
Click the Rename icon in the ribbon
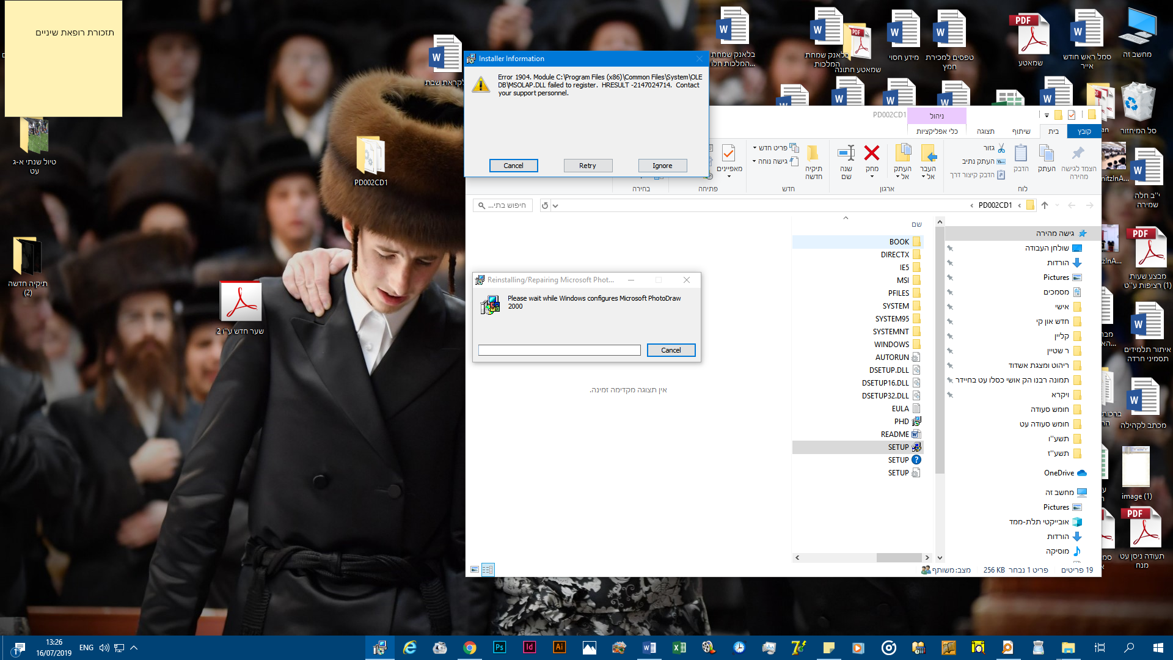tap(846, 153)
